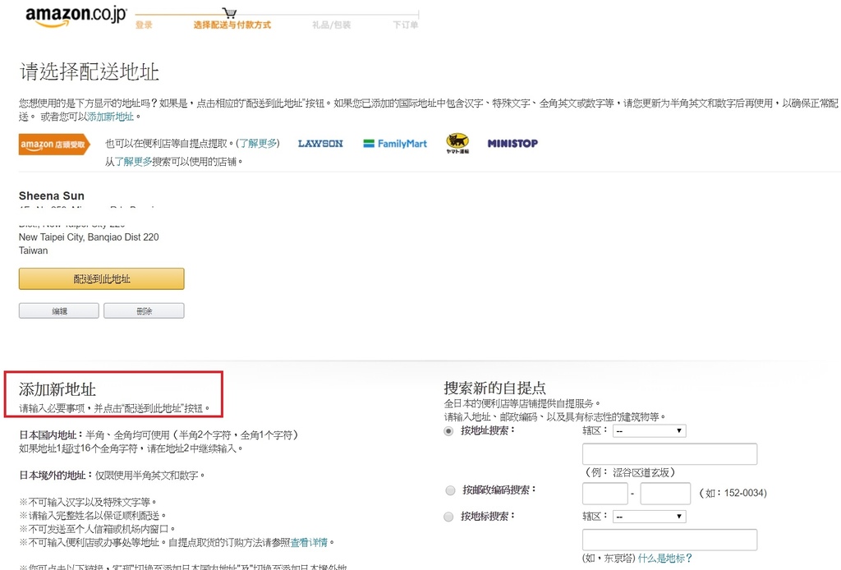The image size is (841, 570).
Task: Choose the 按地标搜索 radio button
Action: point(449,517)
